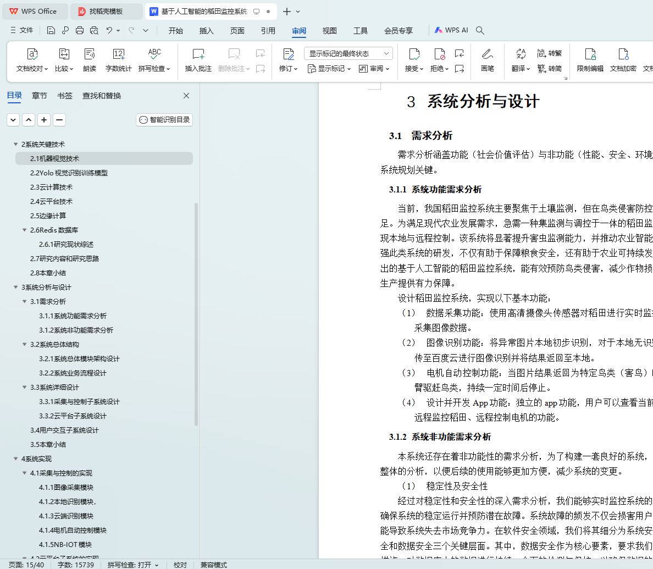Click 页面: 15/40 in the status bar
This screenshot has width=653, height=569.
[26, 565]
